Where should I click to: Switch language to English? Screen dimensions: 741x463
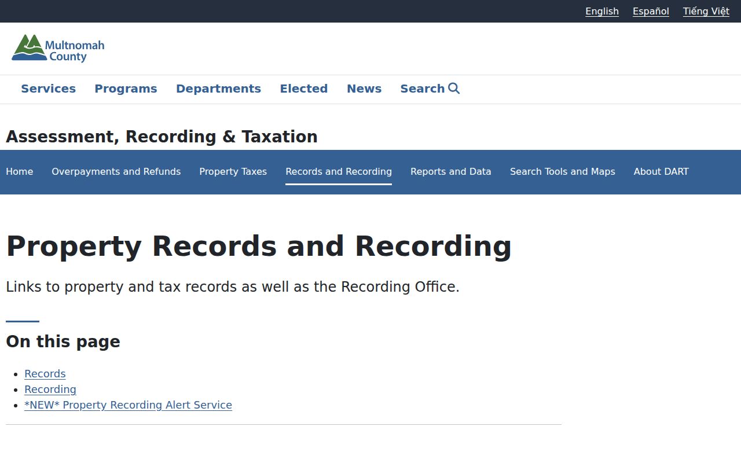[602, 11]
